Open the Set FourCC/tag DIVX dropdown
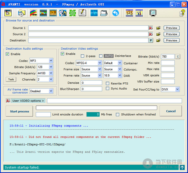This screenshot has width=188, height=173. click(x=177, y=89)
